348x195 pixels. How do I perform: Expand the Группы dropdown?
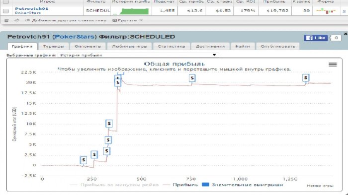tap(128, 20)
